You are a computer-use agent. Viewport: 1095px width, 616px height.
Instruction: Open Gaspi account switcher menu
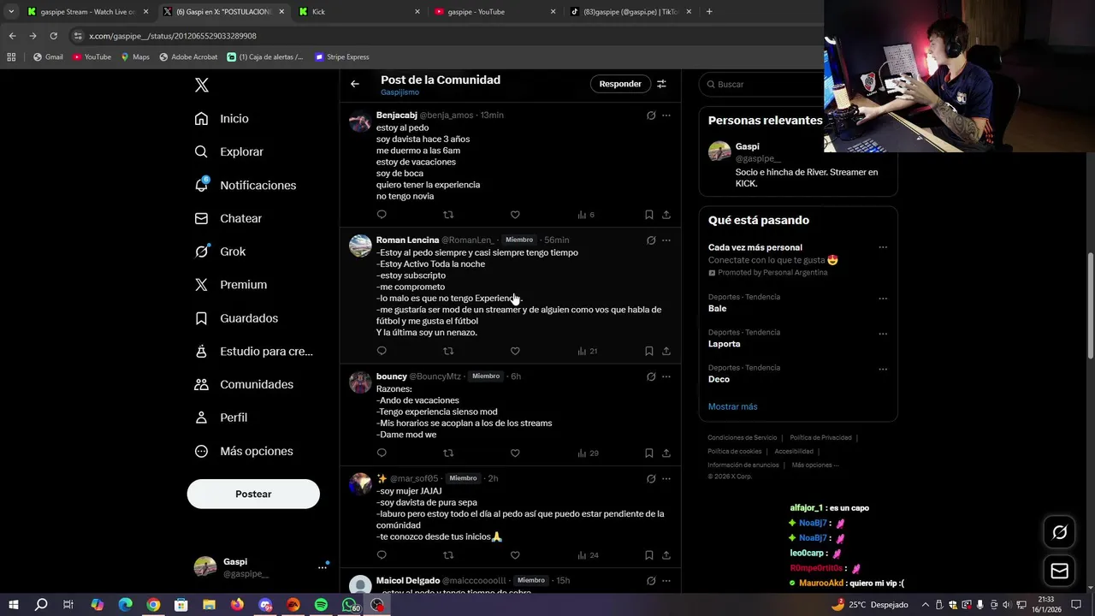coord(261,566)
